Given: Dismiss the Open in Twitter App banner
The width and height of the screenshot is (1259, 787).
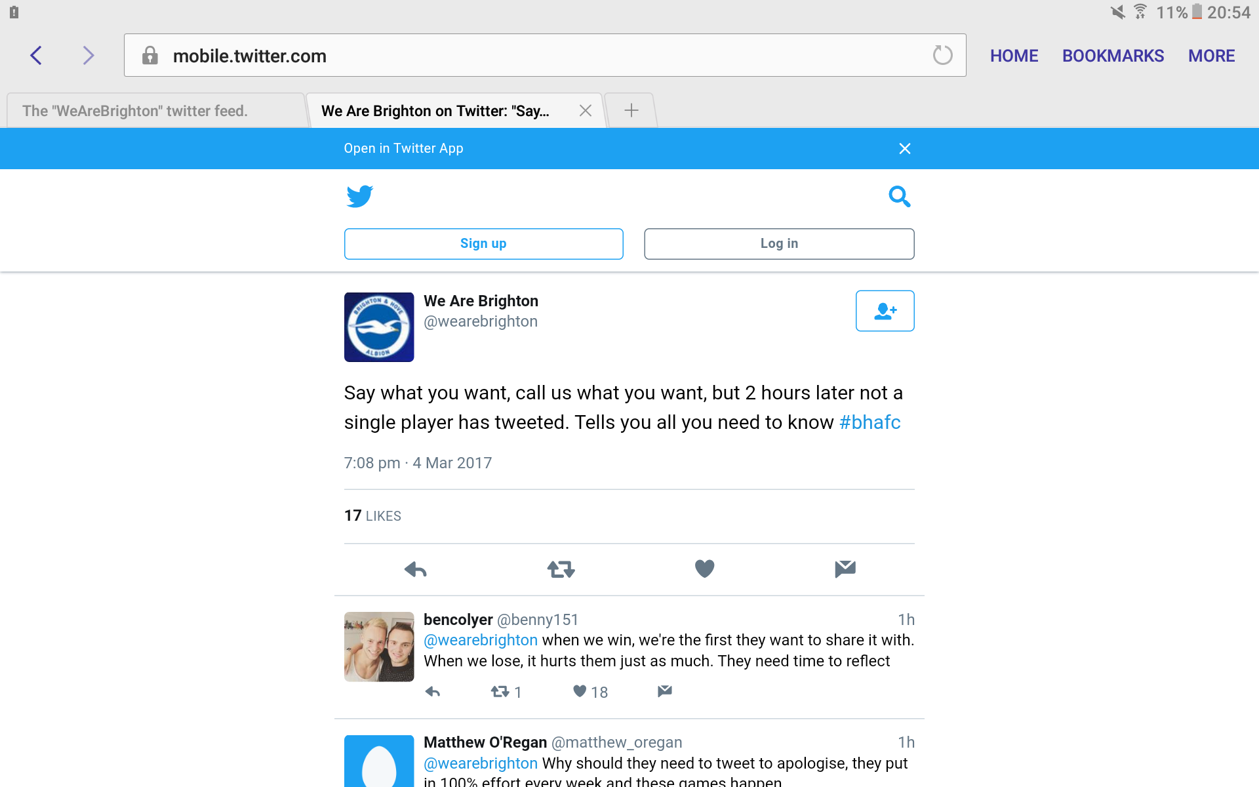Looking at the screenshot, I should 905,149.
